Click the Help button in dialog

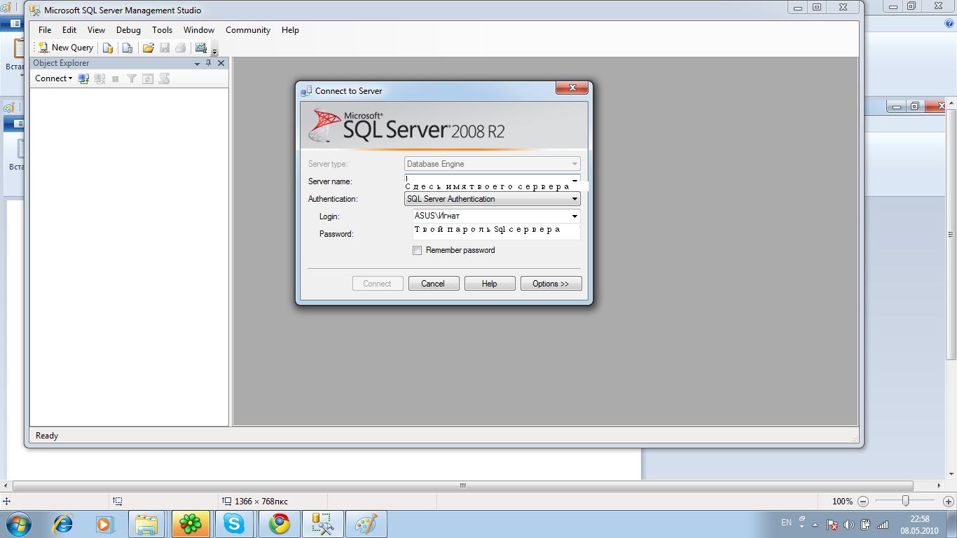point(490,284)
